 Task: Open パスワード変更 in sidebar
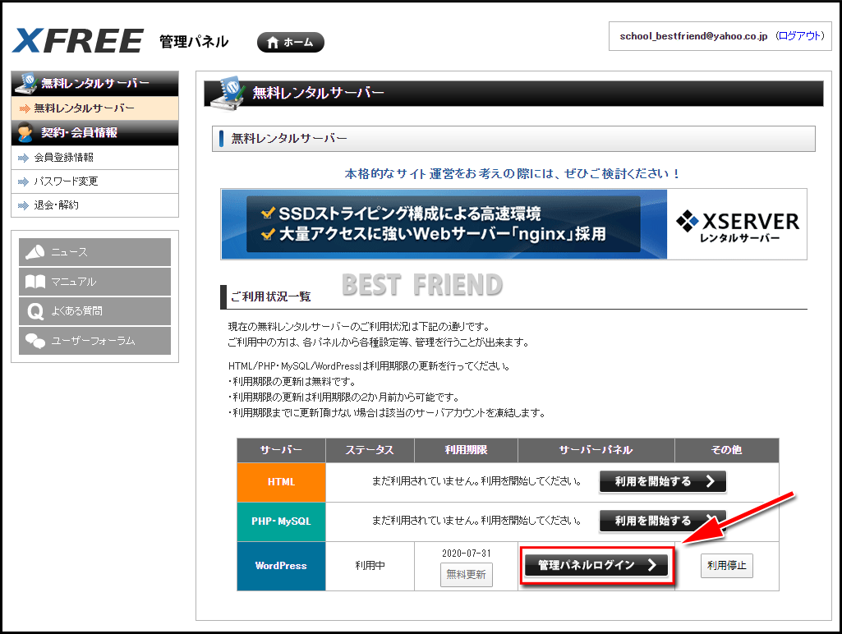point(95,181)
